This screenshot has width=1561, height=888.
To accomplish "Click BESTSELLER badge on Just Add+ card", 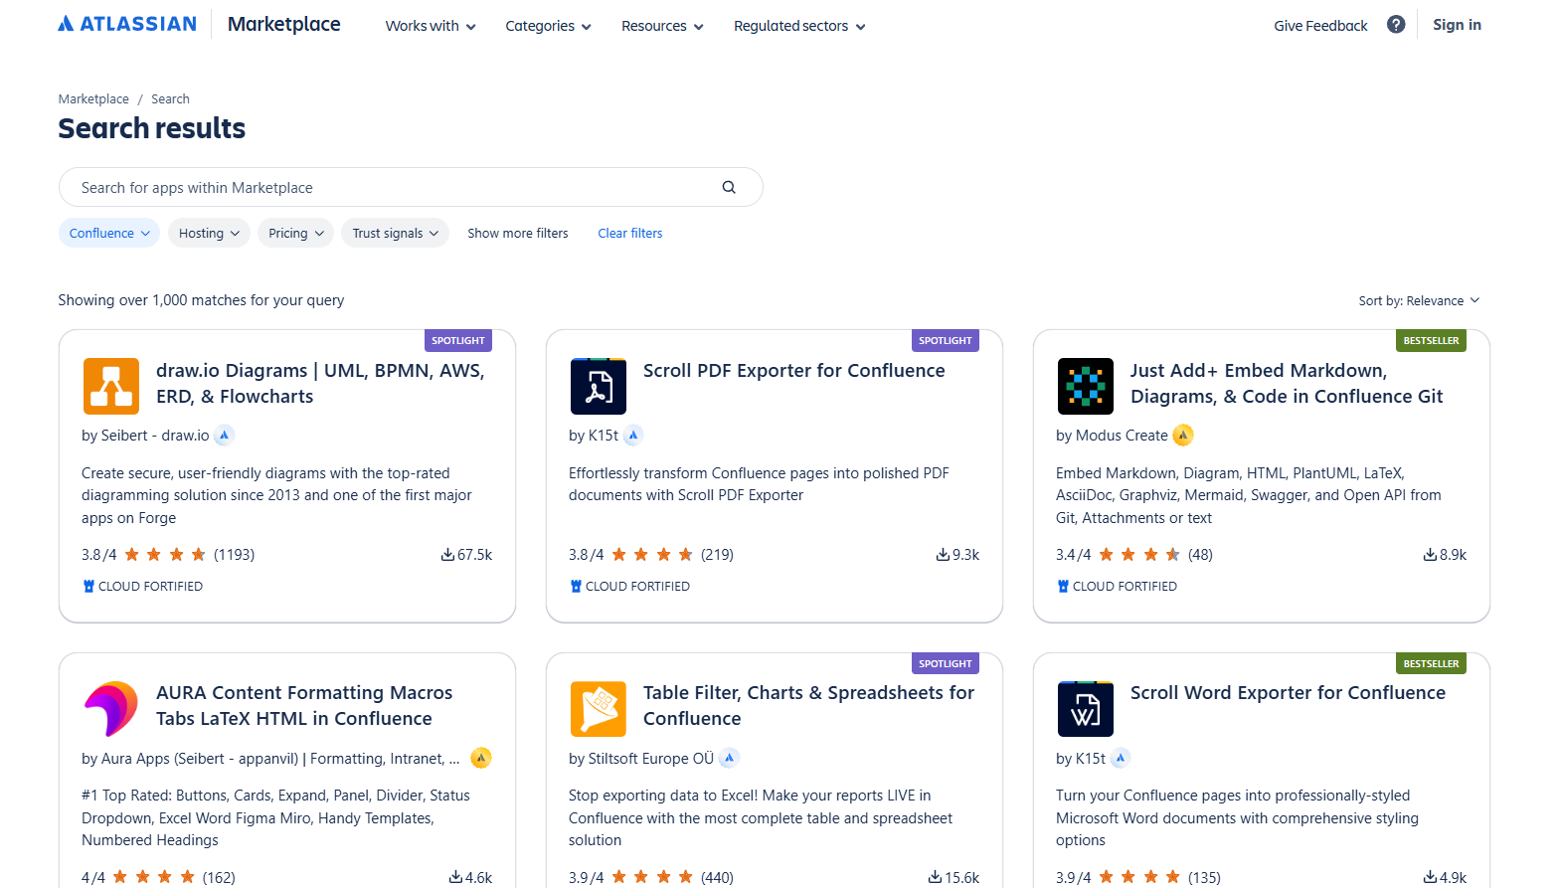I will tap(1431, 340).
